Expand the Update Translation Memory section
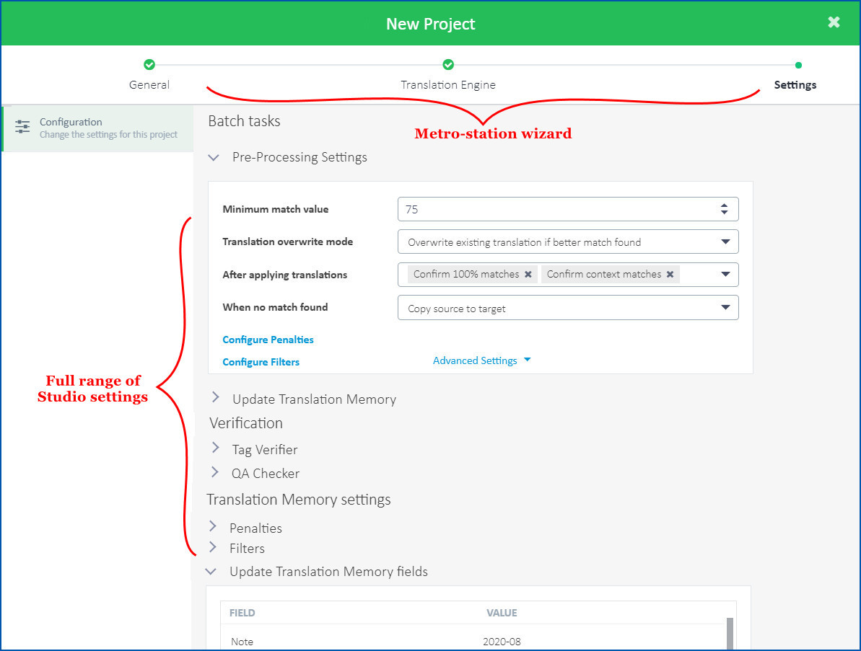 pyautogui.click(x=215, y=398)
